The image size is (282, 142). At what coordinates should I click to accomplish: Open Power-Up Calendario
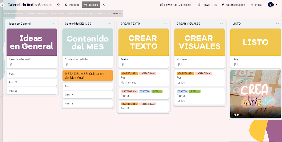pyautogui.click(x=176, y=5)
